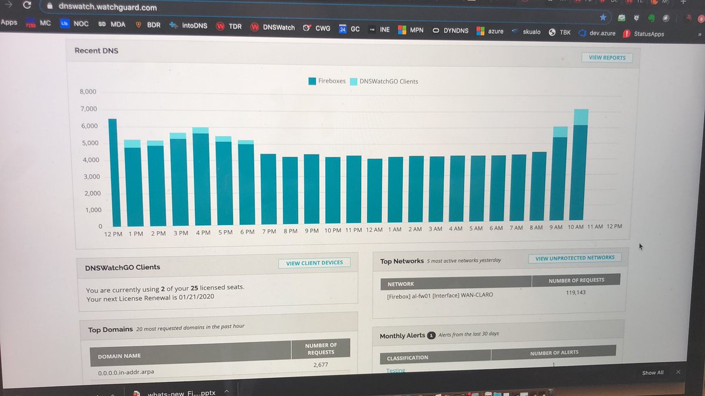
Task: Open the StatusApps bookmark
Action: click(643, 34)
